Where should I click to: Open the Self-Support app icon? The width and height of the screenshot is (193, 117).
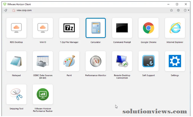[x=148, y=61]
